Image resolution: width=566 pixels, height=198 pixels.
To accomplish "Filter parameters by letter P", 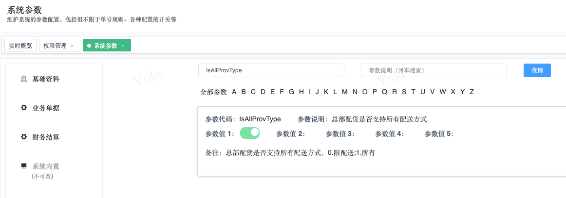I will click(375, 92).
